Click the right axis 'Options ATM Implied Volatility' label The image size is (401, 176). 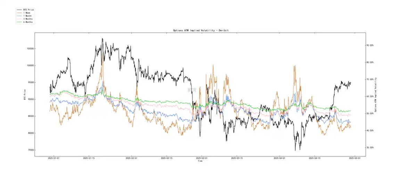click(377, 95)
